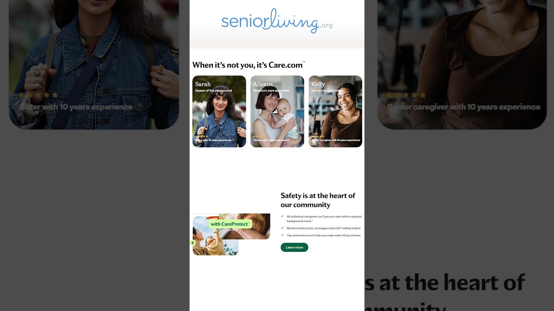Select the with CareProtect badge
The height and width of the screenshot is (311, 554).
[x=230, y=224]
